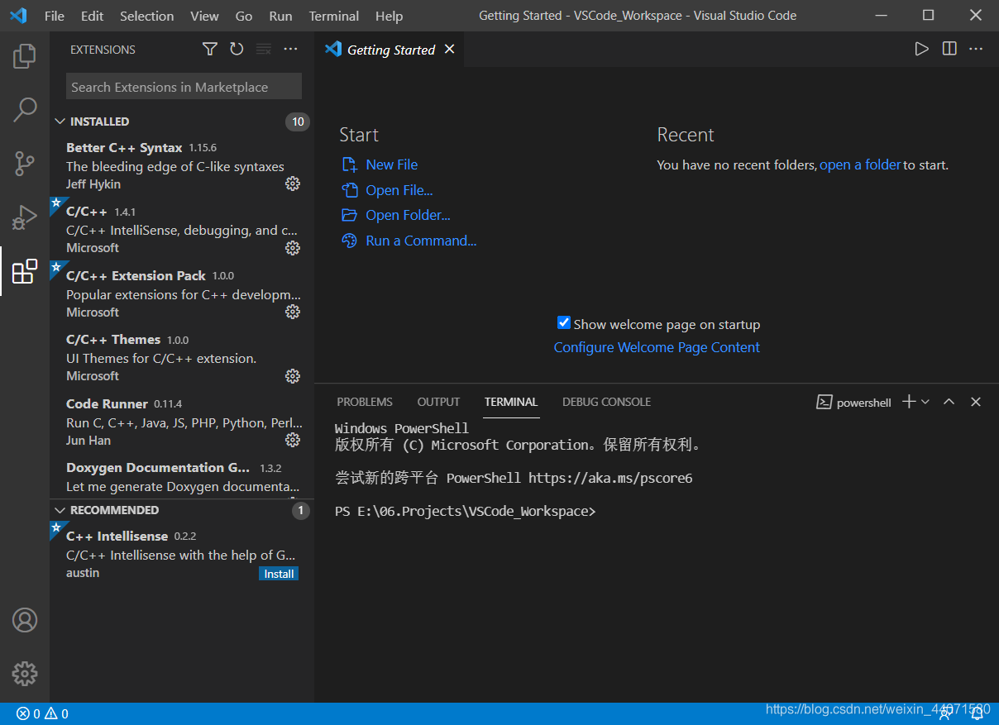Screen dimensions: 999x725
Task: Show errors and warnings in status bar
Action: tap(42, 714)
